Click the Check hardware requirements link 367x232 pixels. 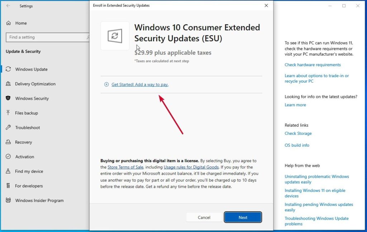click(x=313, y=65)
